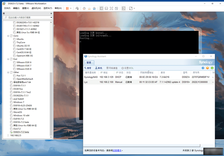
Task: Click library scrollbar up arrow
Action: tap(51, 22)
